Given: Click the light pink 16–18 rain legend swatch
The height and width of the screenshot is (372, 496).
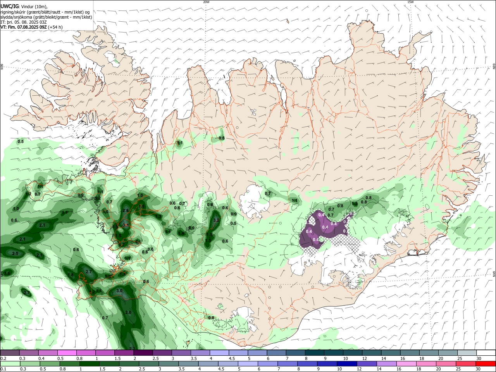Looking at the screenshot, I should tap(406, 363).
